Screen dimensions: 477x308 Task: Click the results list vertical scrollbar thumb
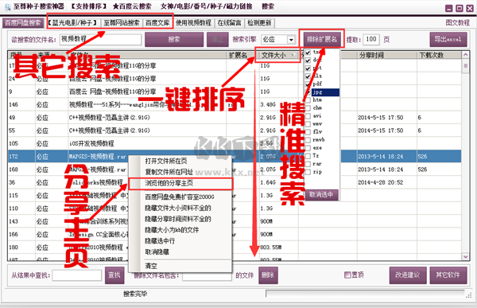tap(465, 66)
